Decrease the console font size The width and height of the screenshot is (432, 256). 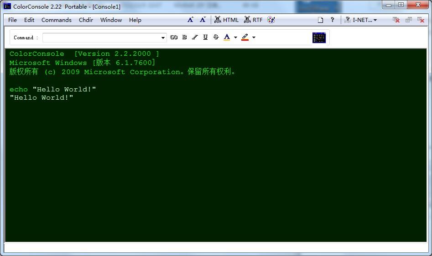click(203, 20)
